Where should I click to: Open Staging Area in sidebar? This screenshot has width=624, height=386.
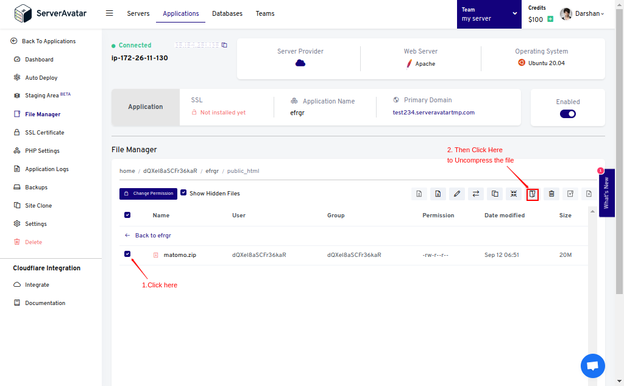coord(42,96)
